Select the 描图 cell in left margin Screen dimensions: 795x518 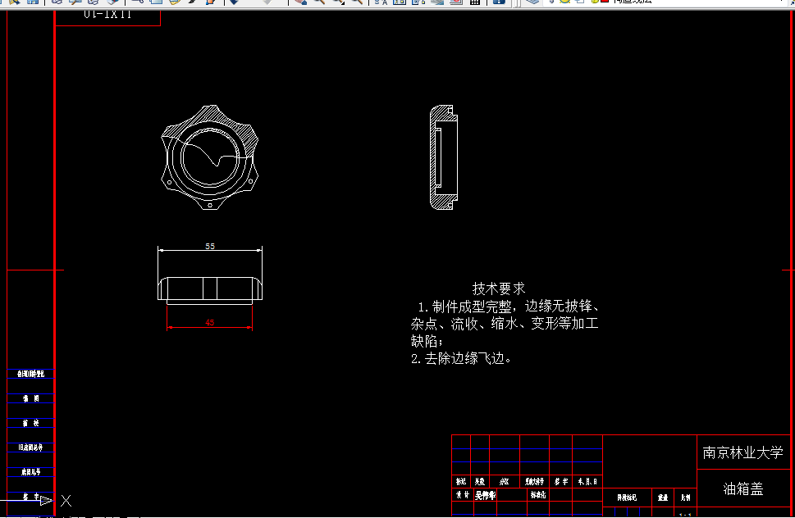[31, 398]
